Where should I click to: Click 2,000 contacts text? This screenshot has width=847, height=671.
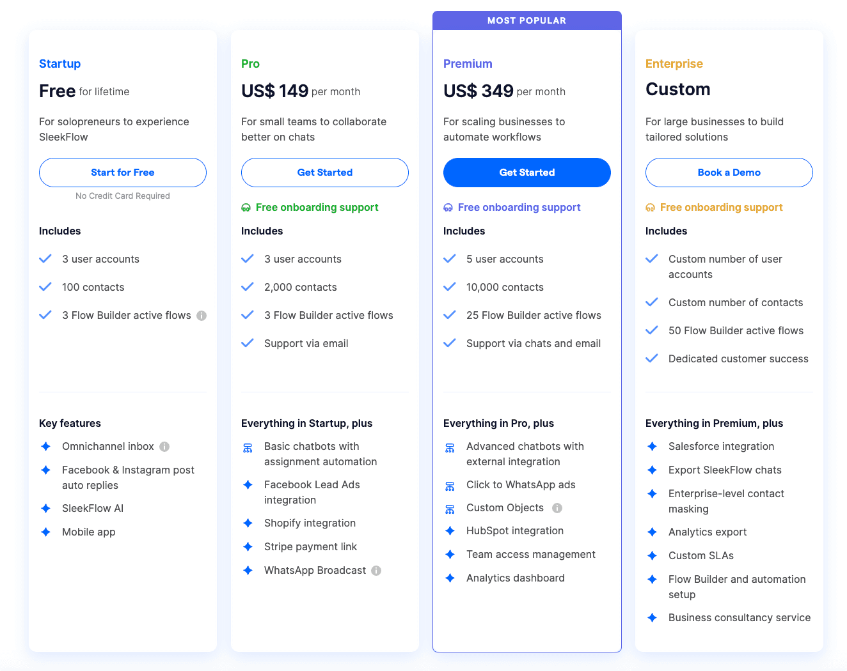(301, 288)
